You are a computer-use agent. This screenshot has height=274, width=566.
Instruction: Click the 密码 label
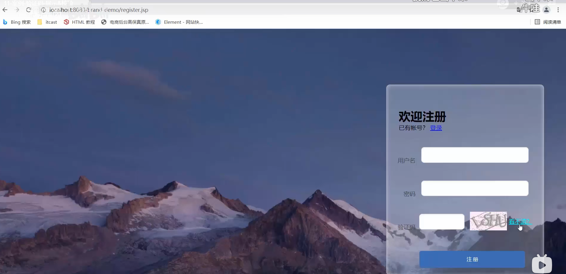coord(409,194)
